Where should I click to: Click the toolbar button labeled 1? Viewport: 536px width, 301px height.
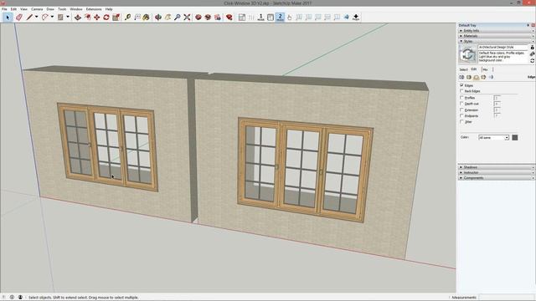(260, 17)
